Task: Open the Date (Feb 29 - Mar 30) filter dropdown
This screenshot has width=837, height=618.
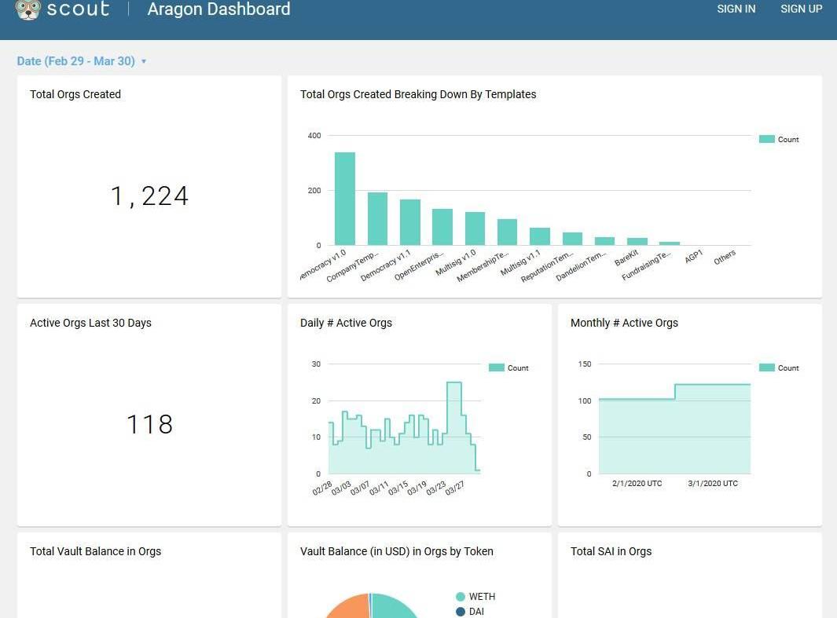Action: [82, 61]
